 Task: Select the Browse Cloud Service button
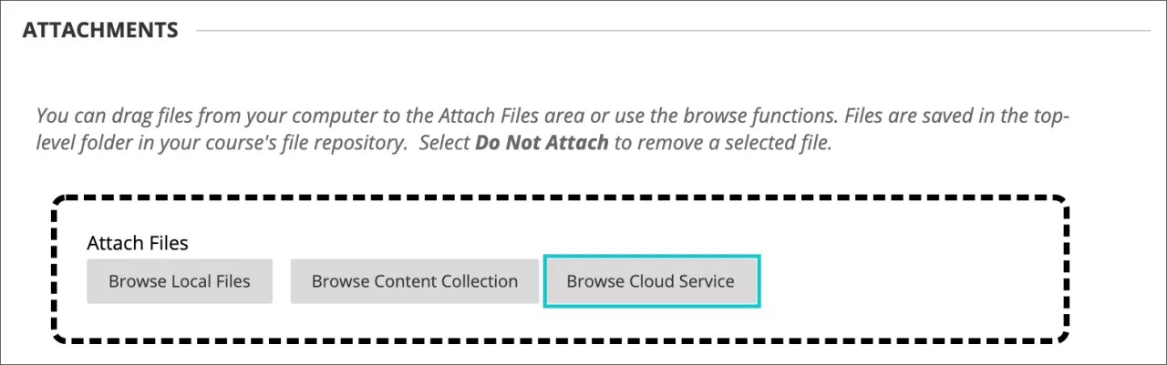click(x=650, y=281)
